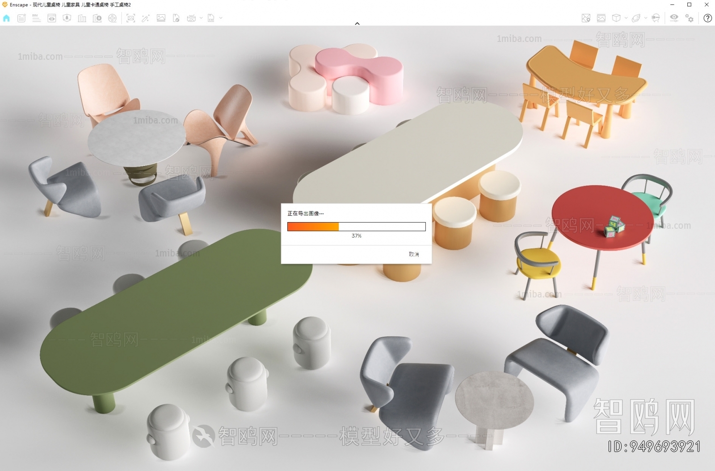Click the screenshot capture icon
Viewport: 715px width, 471px height.
click(132, 18)
